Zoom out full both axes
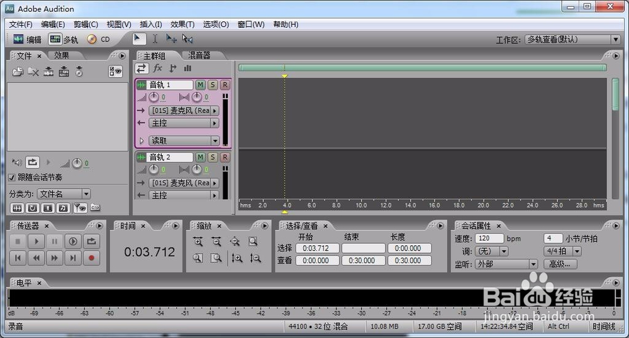 [235, 241]
